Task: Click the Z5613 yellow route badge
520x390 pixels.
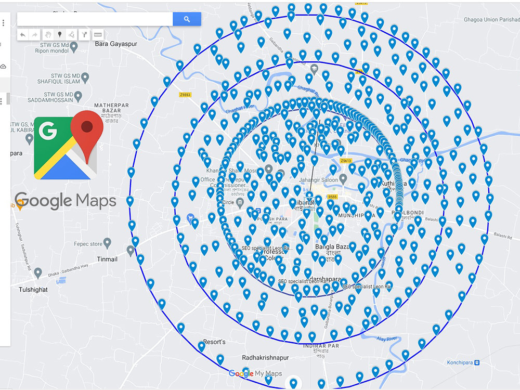Action: [346, 161]
